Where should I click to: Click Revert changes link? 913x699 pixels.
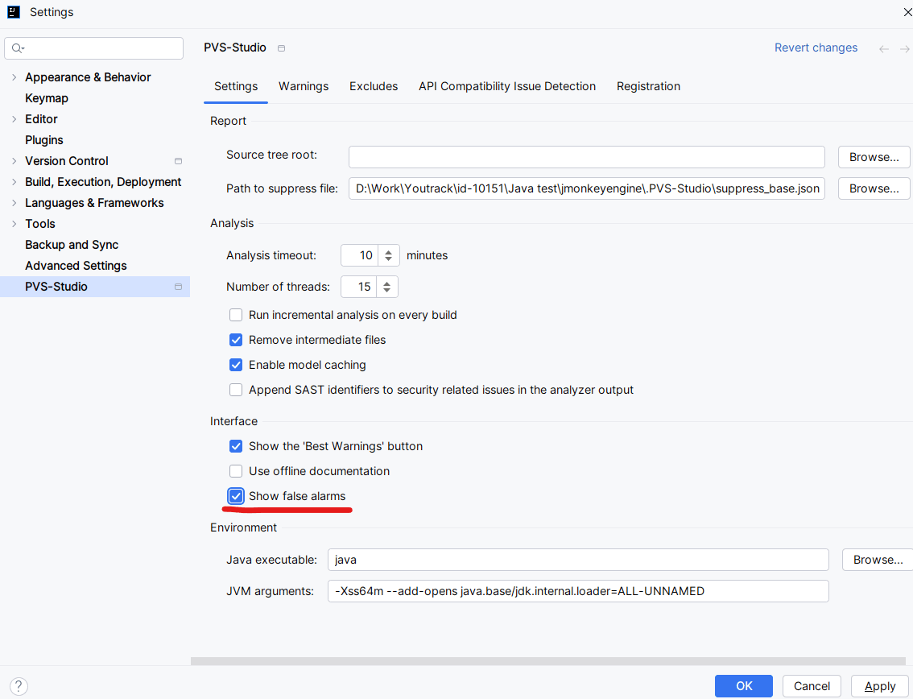(x=816, y=48)
